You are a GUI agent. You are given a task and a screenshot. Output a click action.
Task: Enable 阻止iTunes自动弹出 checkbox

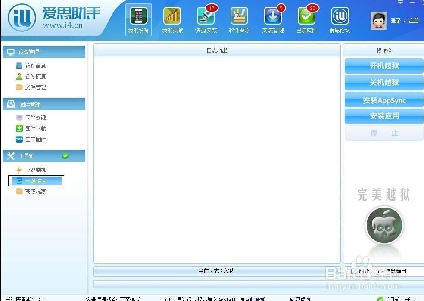click(x=354, y=271)
